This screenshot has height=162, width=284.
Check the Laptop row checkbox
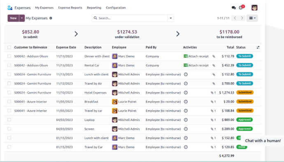(9, 120)
